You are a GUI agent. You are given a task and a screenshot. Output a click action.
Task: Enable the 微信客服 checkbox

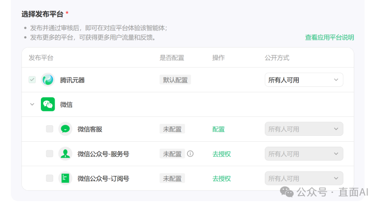tap(50, 129)
